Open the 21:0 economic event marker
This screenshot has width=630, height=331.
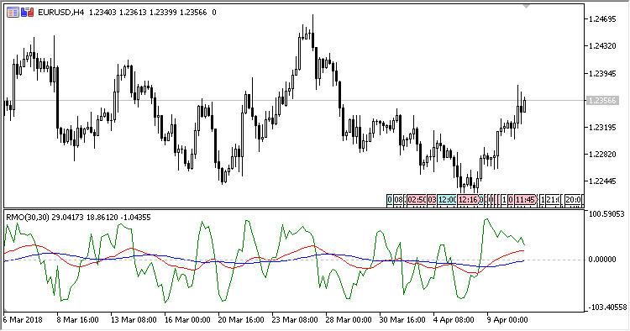click(x=553, y=200)
